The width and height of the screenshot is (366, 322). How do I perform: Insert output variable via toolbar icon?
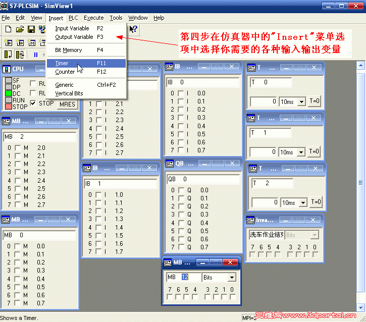click(20, 42)
